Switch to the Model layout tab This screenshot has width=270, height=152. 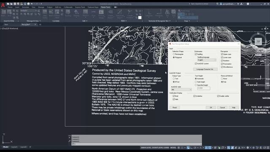pyautogui.click(x=5, y=147)
